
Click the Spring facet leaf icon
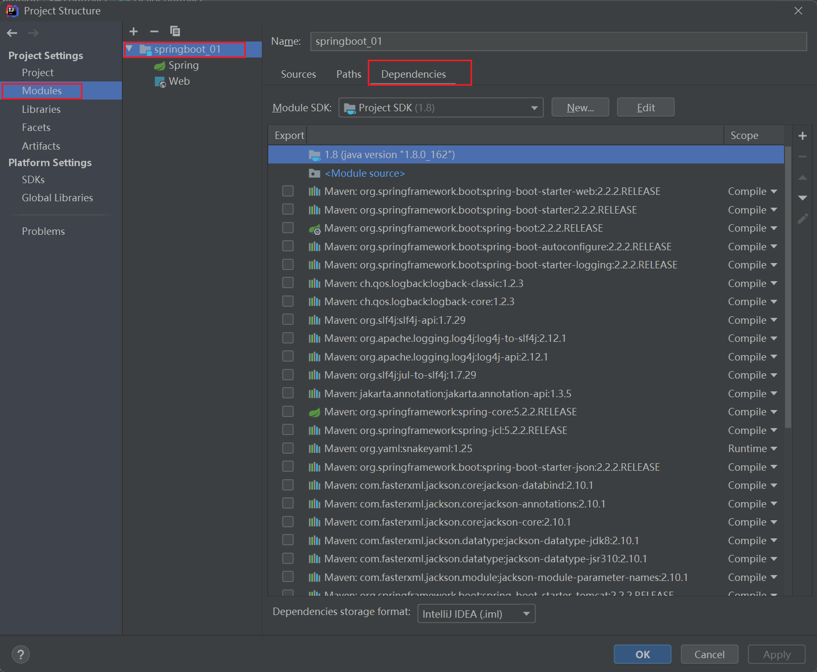[x=160, y=66]
